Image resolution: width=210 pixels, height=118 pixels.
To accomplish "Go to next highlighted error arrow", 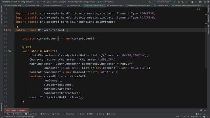I will 205,9.
